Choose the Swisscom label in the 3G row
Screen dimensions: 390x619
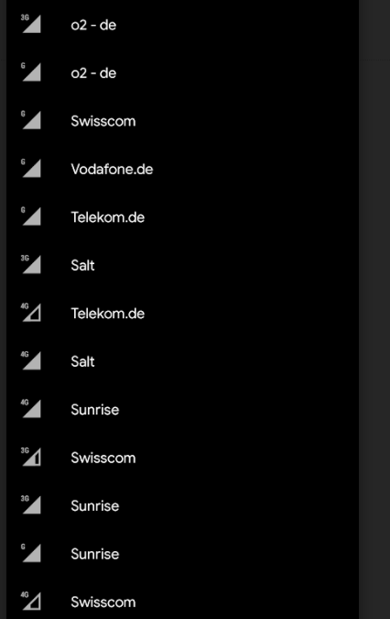coord(103,458)
